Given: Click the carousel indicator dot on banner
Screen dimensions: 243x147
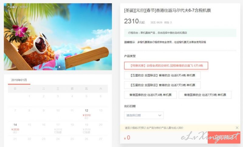Looking at the screenshot, I should 60,67.
